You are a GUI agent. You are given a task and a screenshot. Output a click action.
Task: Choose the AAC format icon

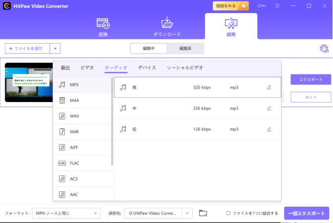point(62,195)
